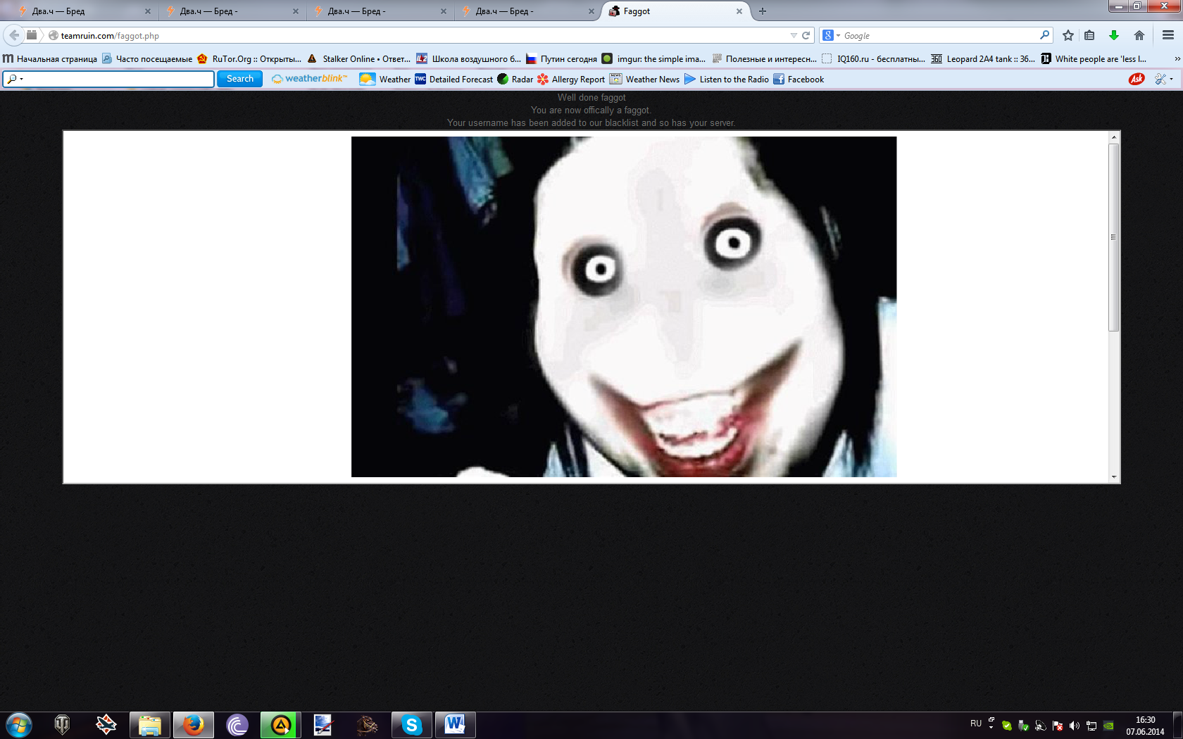Open the Ask toolbar search dropdown
This screenshot has height=739, width=1183.
tap(14, 79)
